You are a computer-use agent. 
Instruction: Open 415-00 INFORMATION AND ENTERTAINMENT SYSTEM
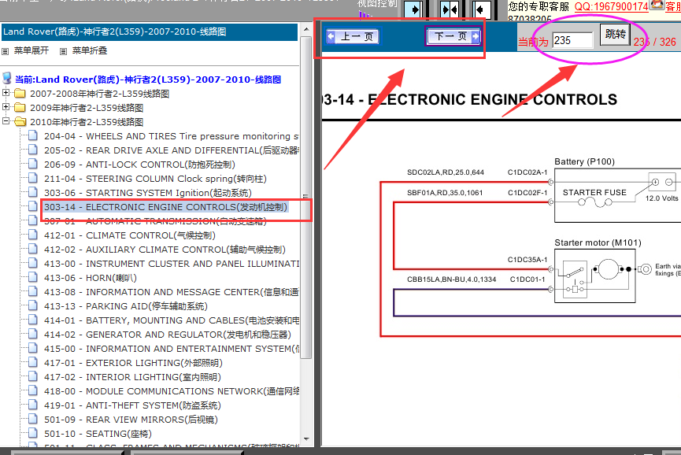pos(171,349)
